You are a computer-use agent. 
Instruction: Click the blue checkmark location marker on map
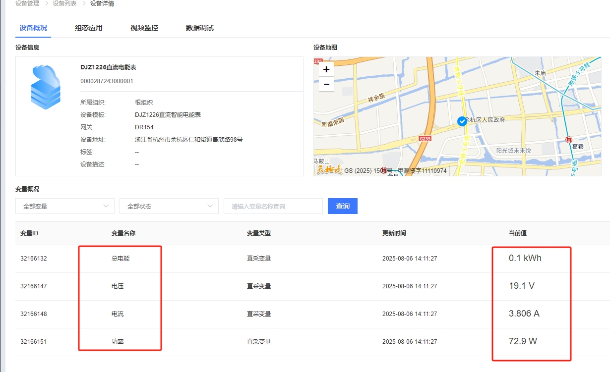pos(462,121)
